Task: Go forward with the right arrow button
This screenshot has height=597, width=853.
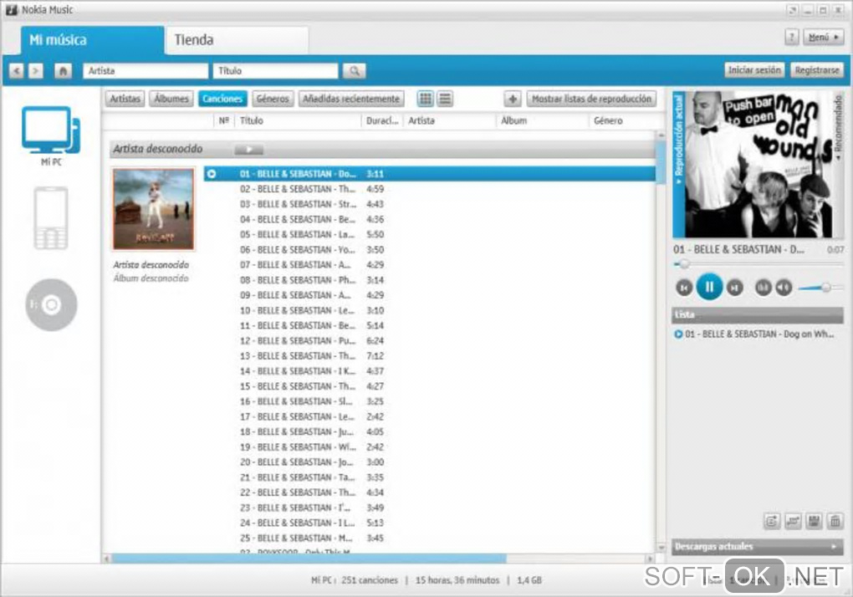Action: click(x=35, y=71)
